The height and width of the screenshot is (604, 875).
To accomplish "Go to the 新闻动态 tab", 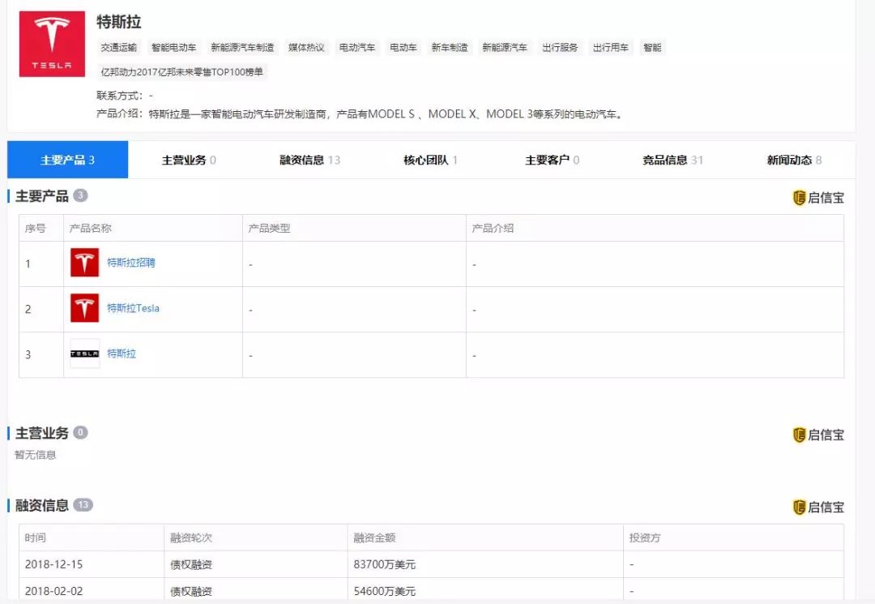I will tap(794, 161).
